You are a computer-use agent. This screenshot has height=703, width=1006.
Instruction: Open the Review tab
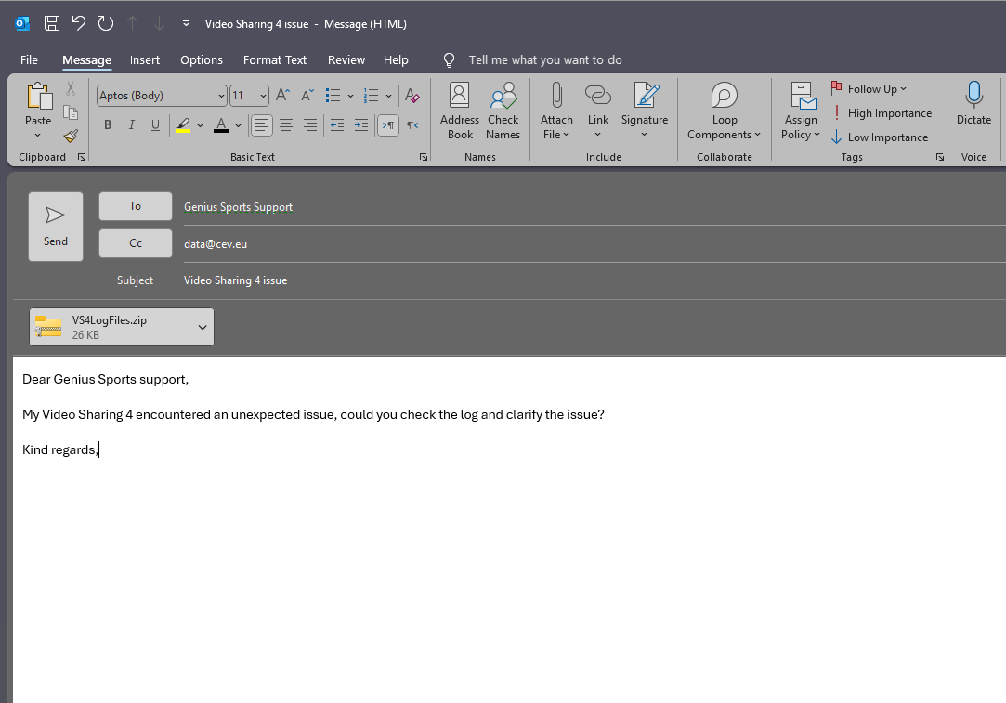click(x=346, y=59)
